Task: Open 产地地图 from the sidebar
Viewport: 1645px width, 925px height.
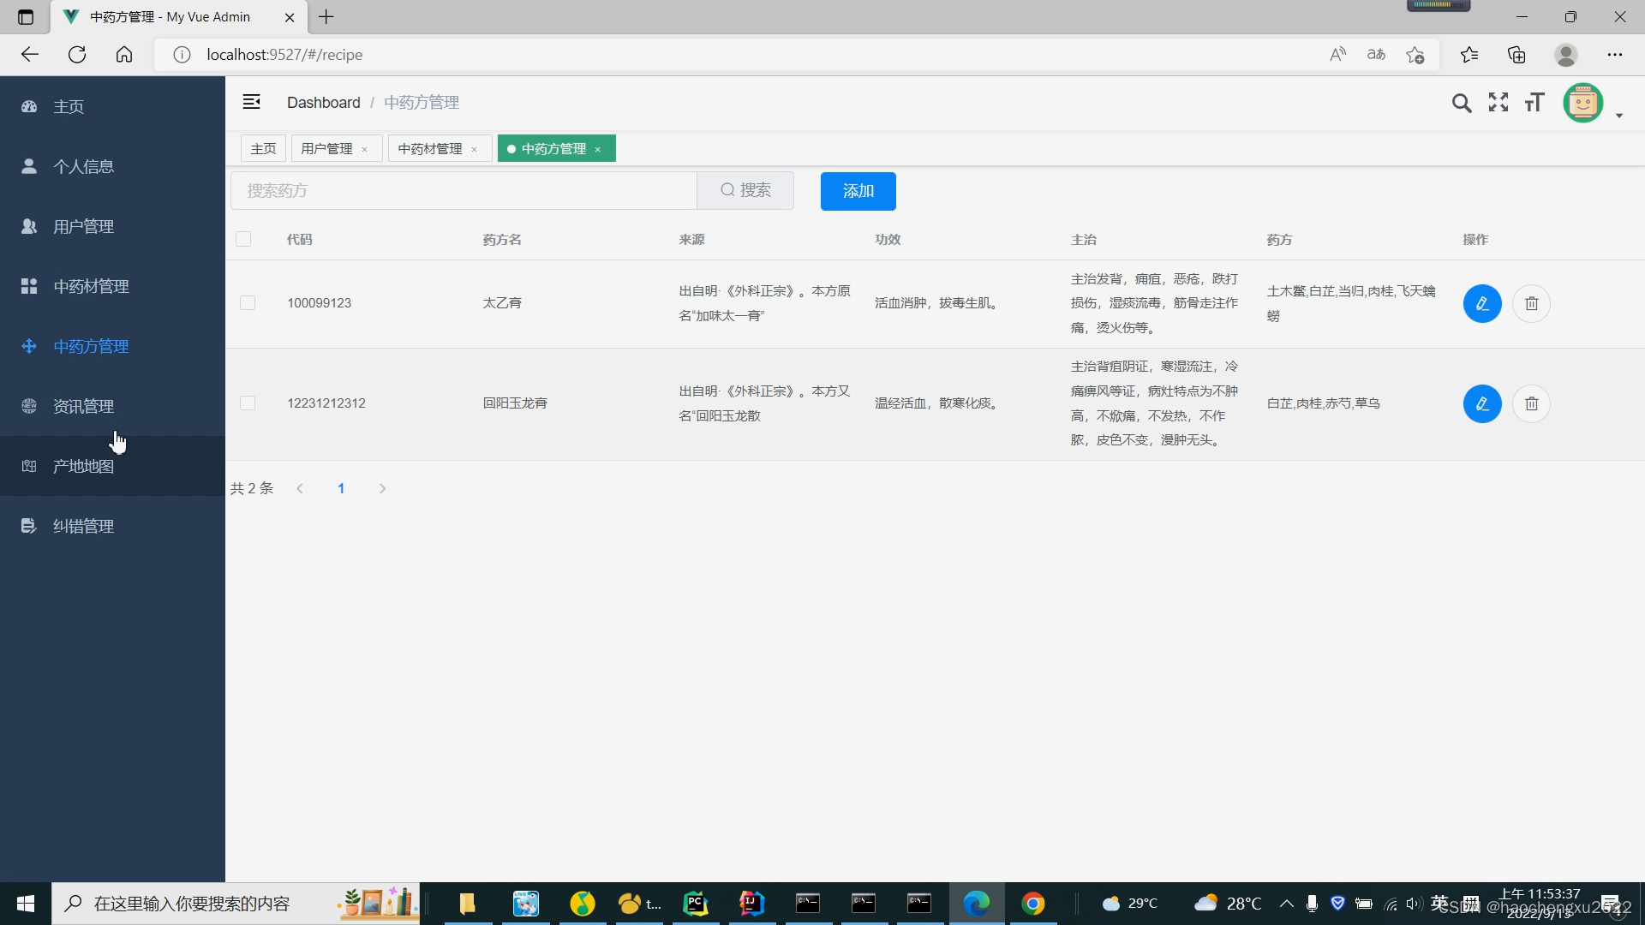Action: point(83,466)
